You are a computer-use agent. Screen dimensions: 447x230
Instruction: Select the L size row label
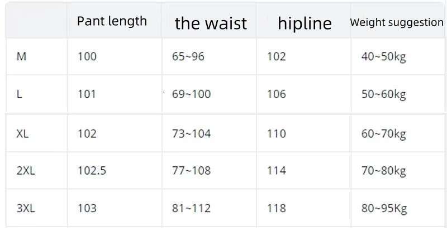click(x=20, y=94)
